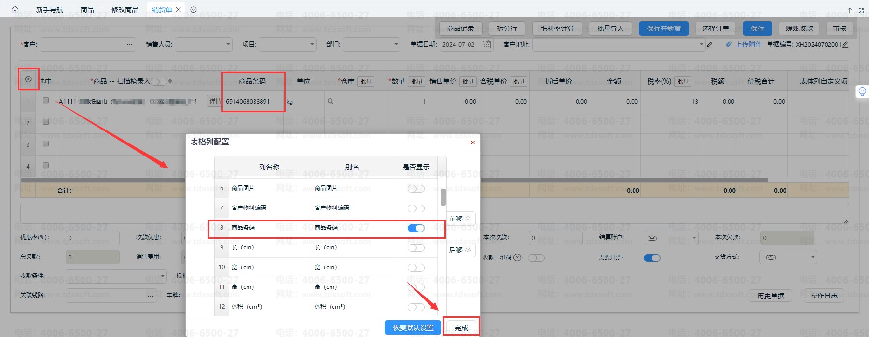Open the calendar icon in date field
The image size is (869, 337).
(487, 44)
